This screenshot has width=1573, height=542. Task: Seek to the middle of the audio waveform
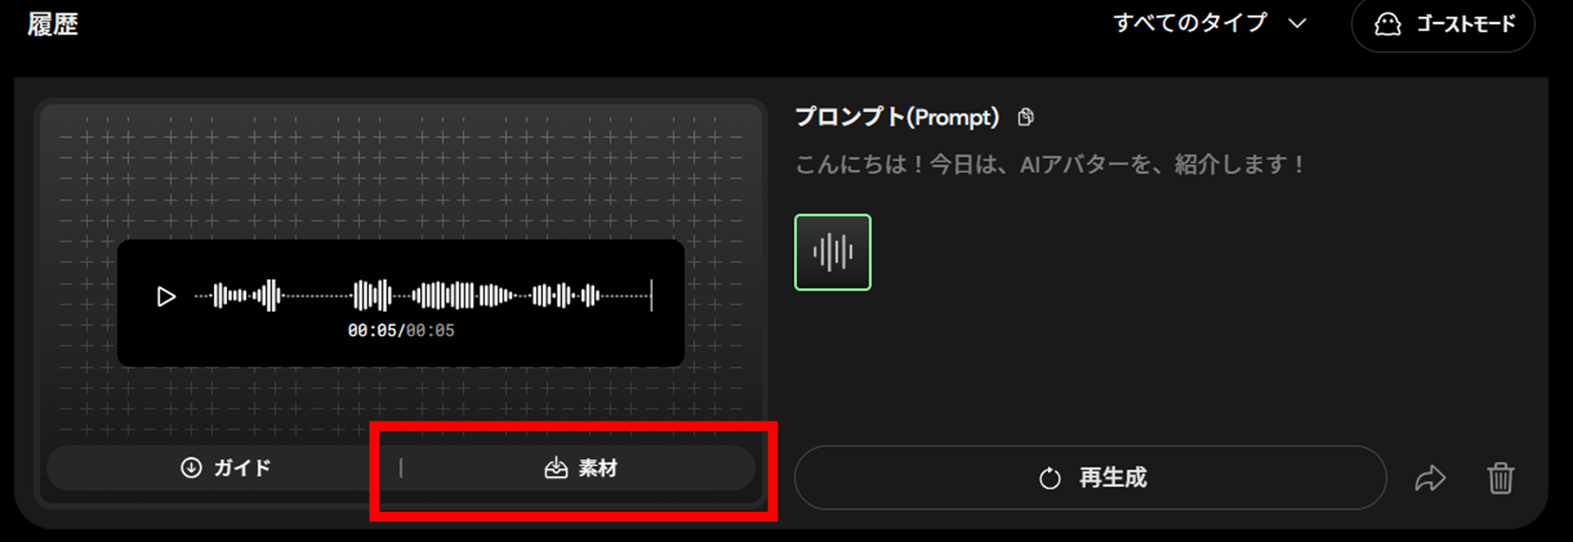(423, 295)
